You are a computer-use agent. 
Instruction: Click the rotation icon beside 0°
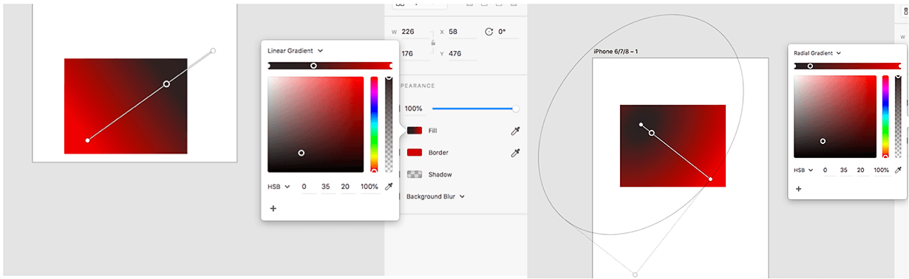tap(488, 32)
